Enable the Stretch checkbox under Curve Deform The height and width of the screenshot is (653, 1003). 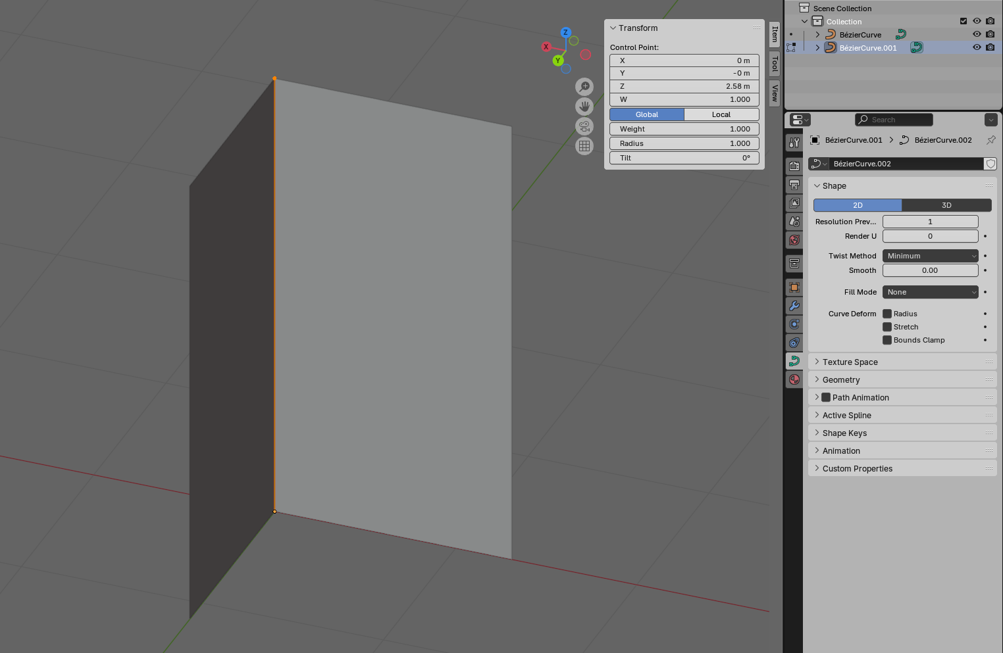tap(887, 327)
